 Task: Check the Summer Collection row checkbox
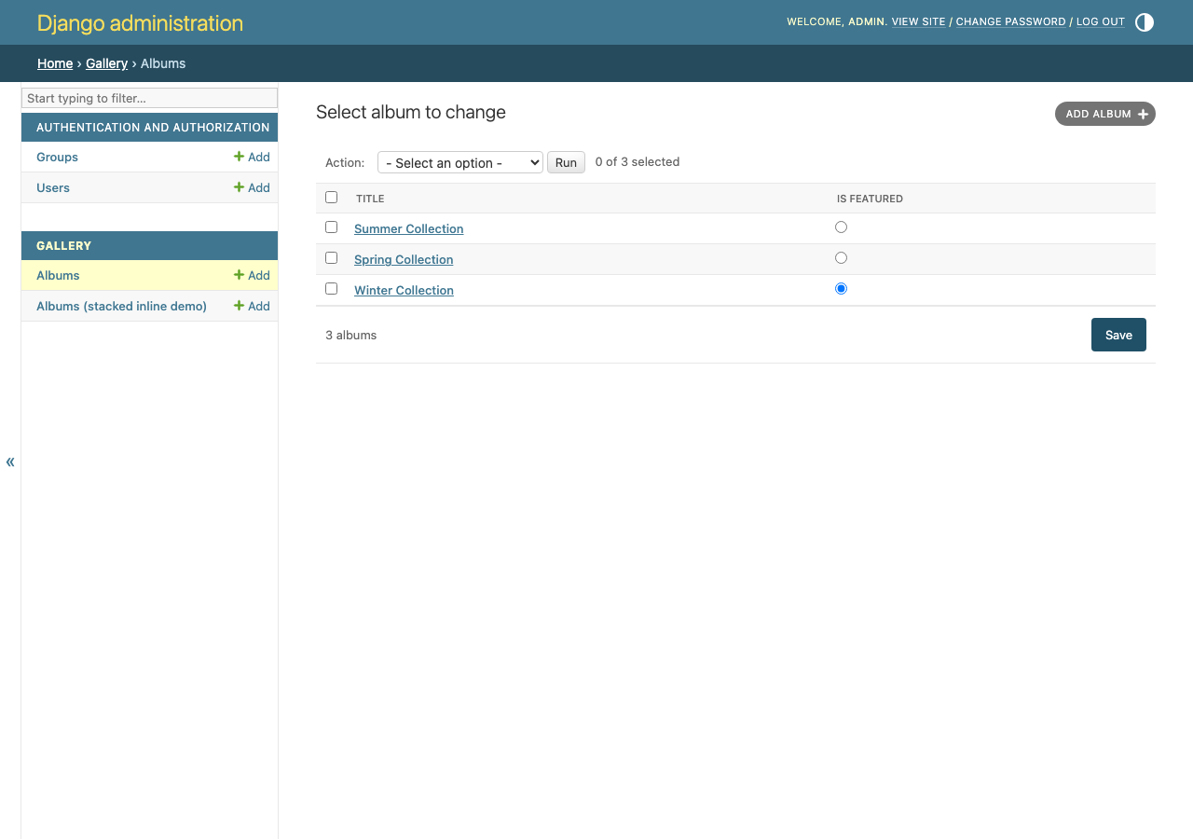(331, 227)
